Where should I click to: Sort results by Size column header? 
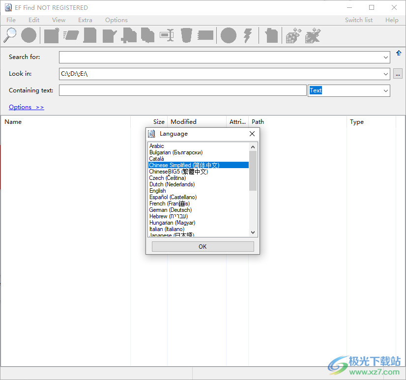pos(149,122)
